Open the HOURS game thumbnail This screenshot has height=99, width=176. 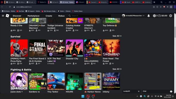tap(75, 81)
